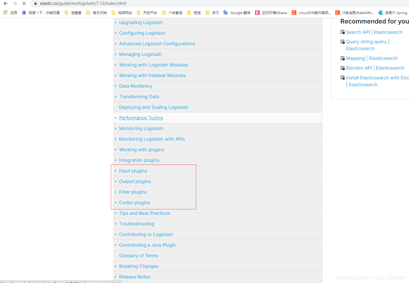Open the RabbitMQ CSDN bookmark
This screenshot has height=283, width=409.
[355, 13]
